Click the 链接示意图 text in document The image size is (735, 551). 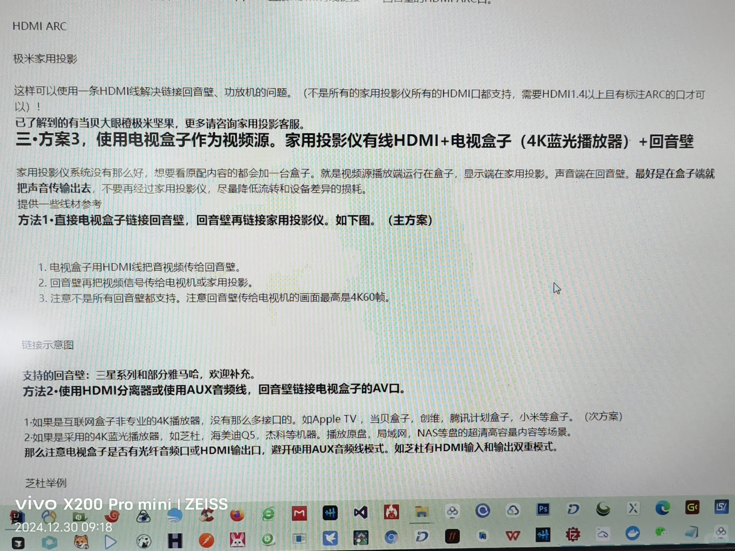click(x=47, y=344)
